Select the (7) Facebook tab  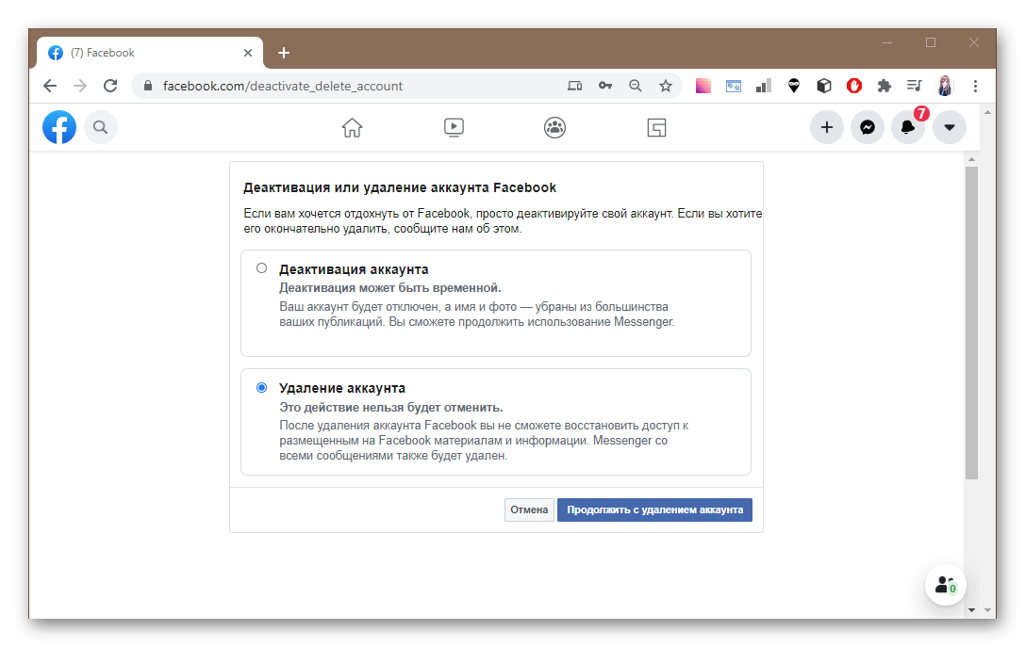150,53
